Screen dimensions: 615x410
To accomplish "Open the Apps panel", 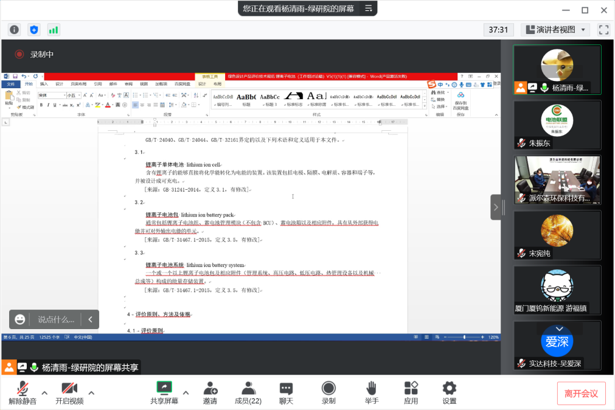I will coord(411,393).
